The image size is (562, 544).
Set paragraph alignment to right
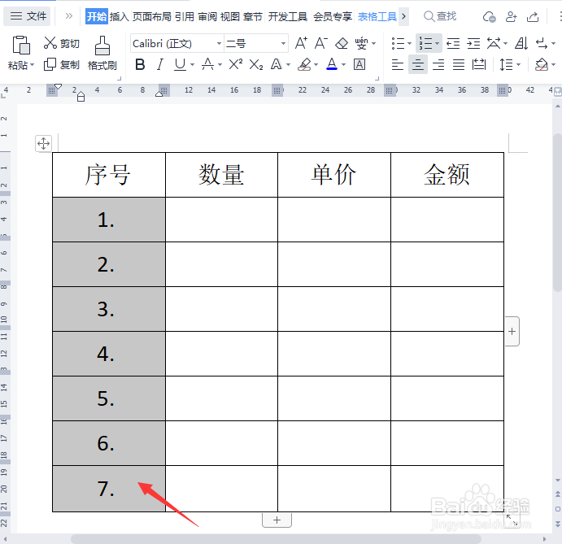[x=438, y=64]
